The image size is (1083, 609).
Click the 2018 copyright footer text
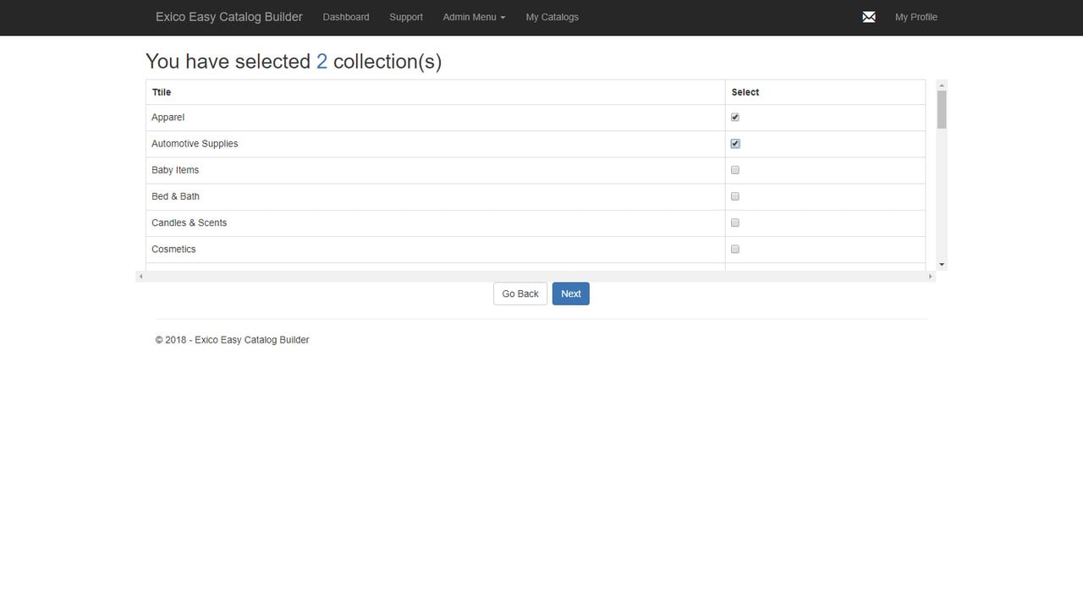click(x=233, y=340)
